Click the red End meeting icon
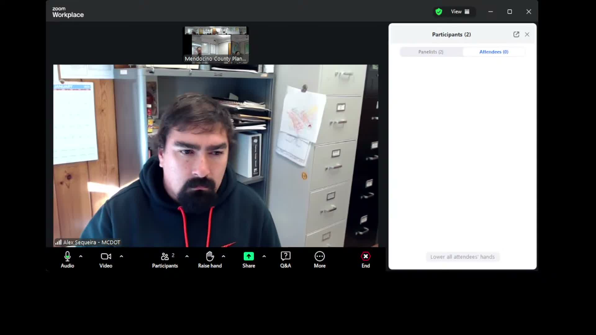Image resolution: width=596 pixels, height=335 pixels. 365,257
